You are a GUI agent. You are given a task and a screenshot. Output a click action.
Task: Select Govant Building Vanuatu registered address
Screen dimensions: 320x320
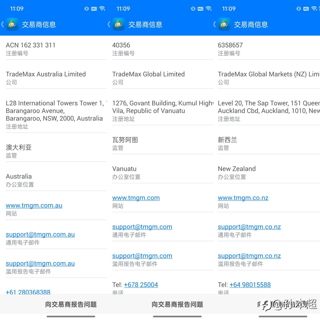coord(163,107)
